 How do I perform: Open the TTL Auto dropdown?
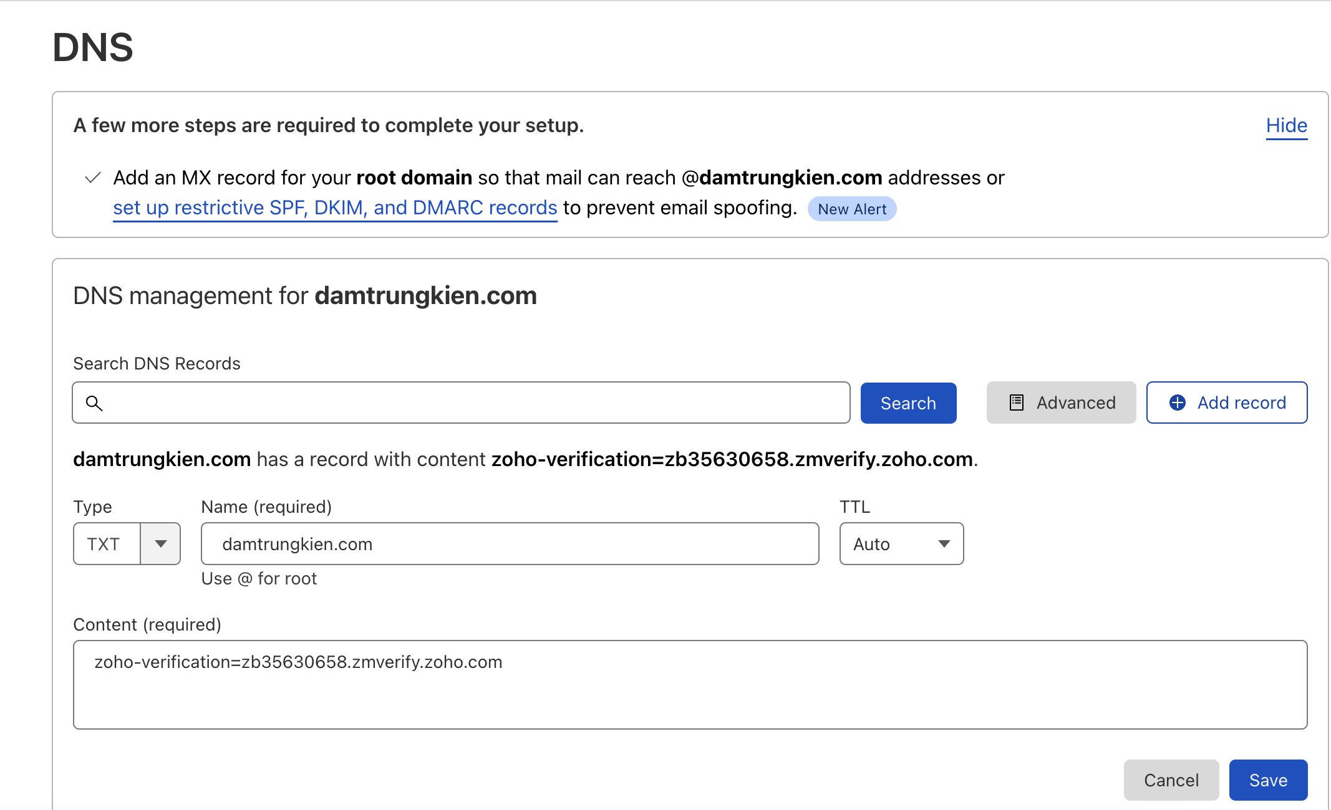click(901, 544)
